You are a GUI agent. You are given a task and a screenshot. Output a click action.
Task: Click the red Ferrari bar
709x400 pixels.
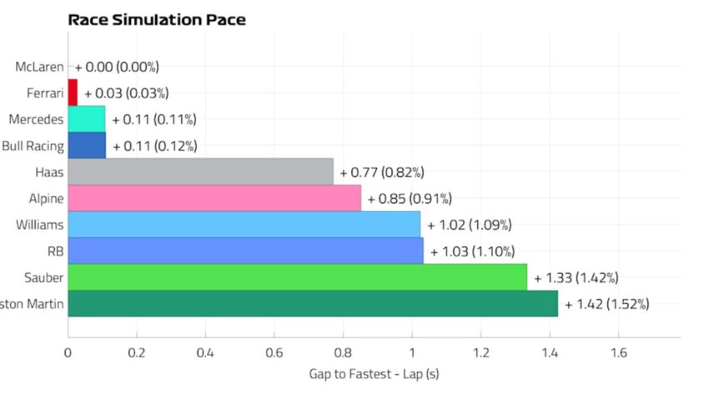click(73, 93)
